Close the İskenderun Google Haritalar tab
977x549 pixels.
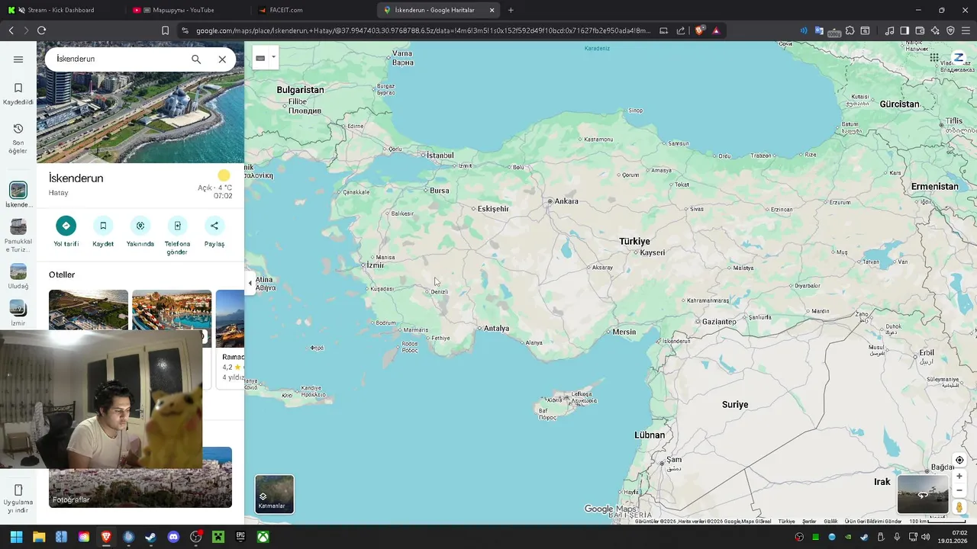point(492,10)
